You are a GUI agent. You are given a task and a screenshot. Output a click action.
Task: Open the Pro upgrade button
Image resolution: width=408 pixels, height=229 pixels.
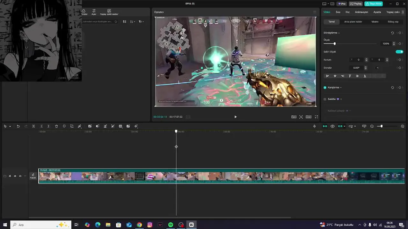click(x=342, y=4)
